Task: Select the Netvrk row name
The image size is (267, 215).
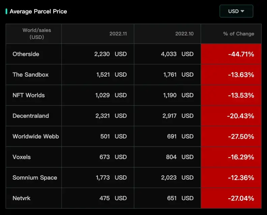Action: click(22, 198)
